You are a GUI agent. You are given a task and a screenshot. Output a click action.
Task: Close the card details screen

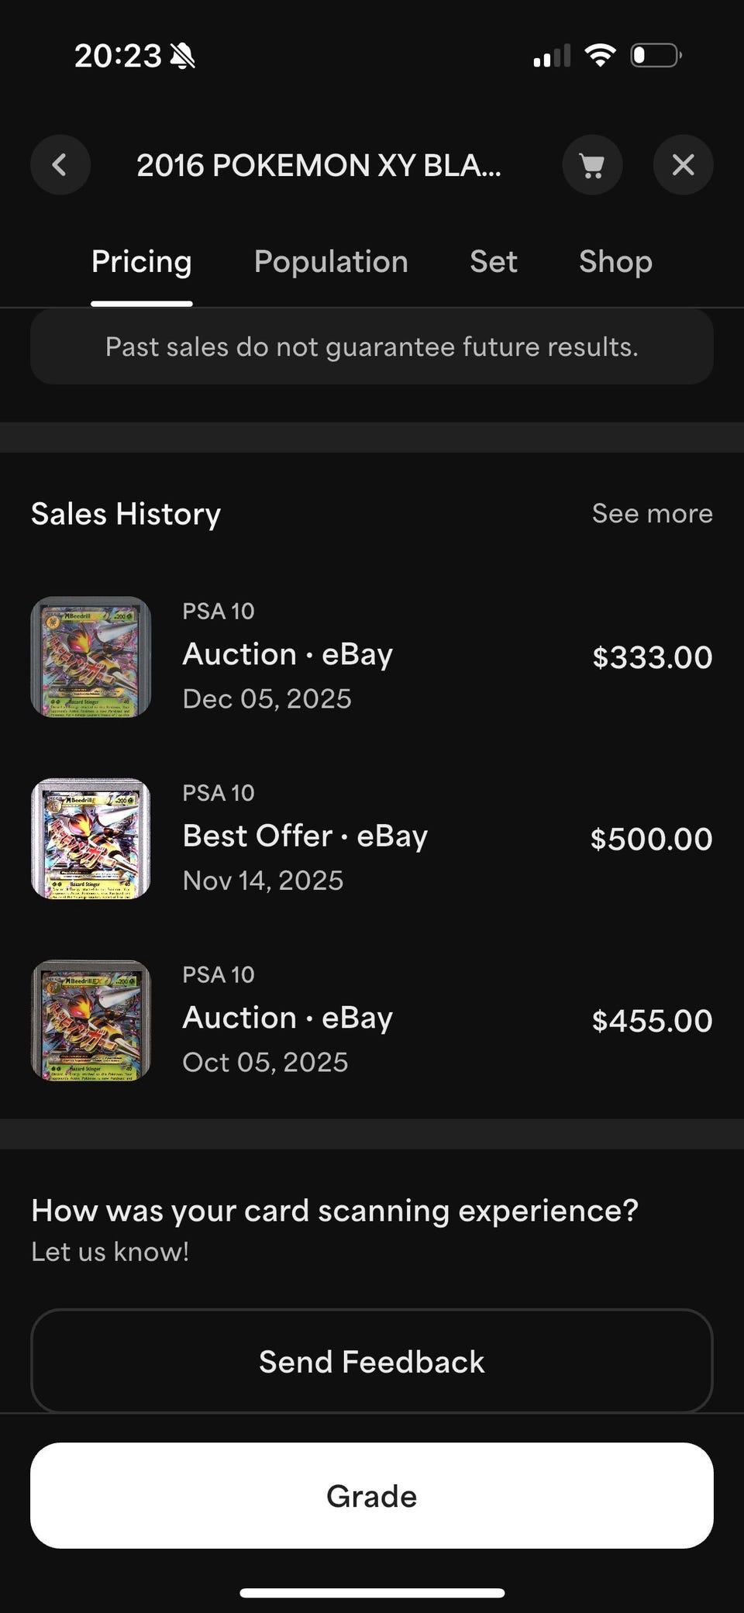[683, 164]
